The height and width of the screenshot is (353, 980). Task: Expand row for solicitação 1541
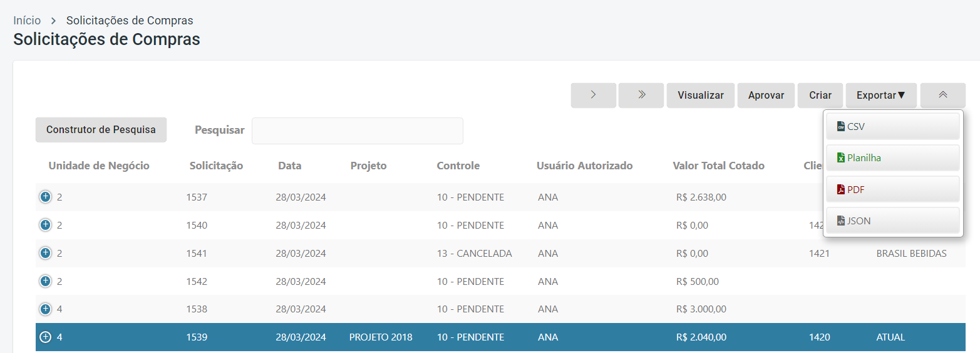click(45, 253)
